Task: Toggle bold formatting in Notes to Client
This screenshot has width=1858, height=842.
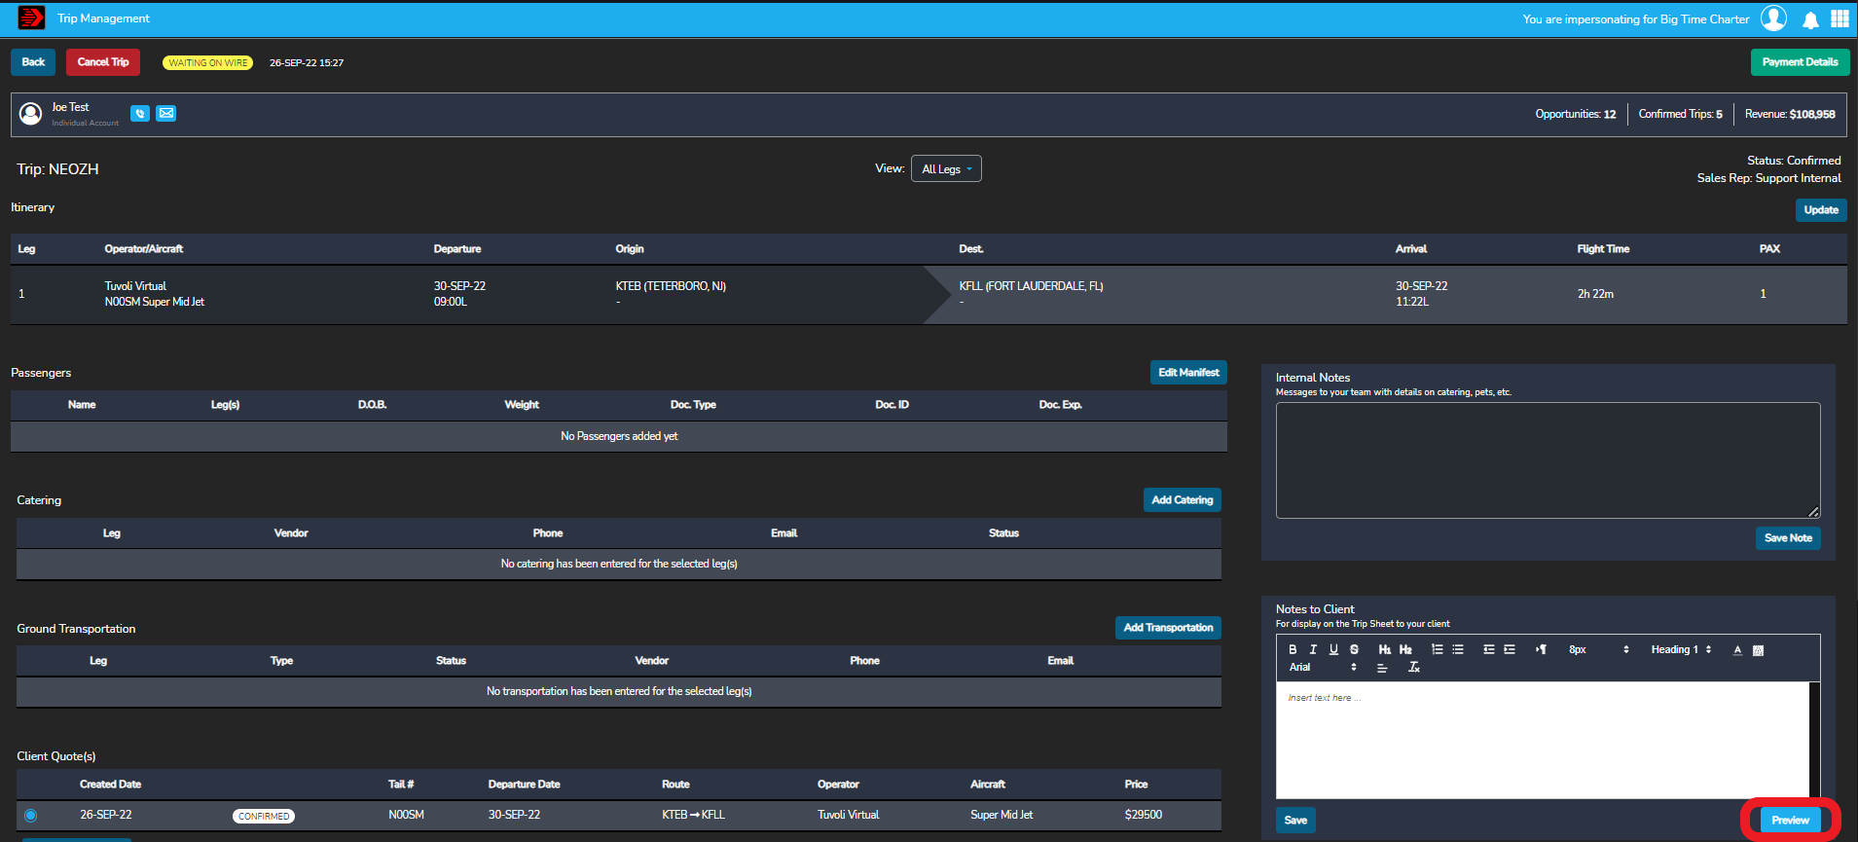Action: (x=1293, y=649)
